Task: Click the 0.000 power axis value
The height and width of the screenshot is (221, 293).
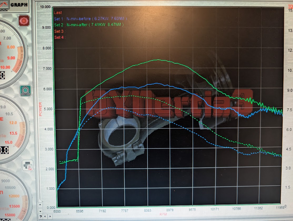Action: coord(51,208)
